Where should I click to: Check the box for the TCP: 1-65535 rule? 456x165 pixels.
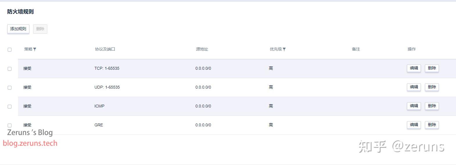click(10, 69)
